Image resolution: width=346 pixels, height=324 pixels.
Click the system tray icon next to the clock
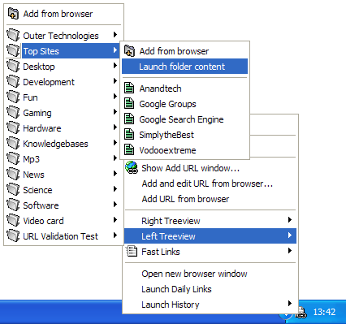[x=301, y=312]
